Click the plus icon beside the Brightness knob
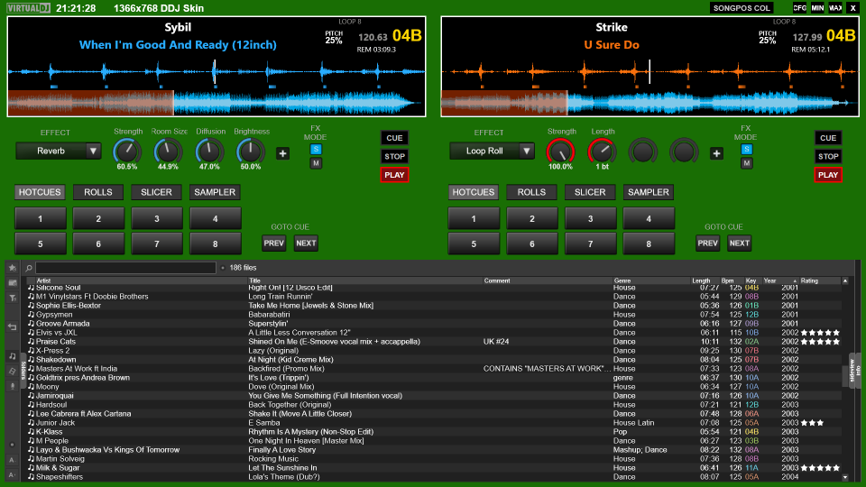The height and width of the screenshot is (487, 866). [282, 153]
